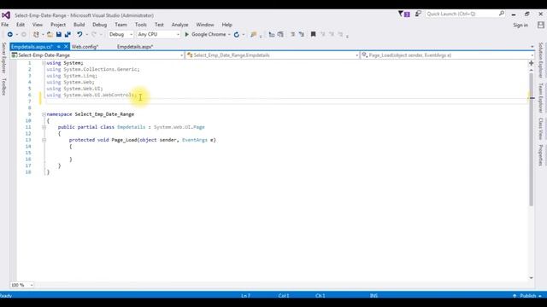Click the New Project toolbar icon
The image size is (547, 307).
36,34
